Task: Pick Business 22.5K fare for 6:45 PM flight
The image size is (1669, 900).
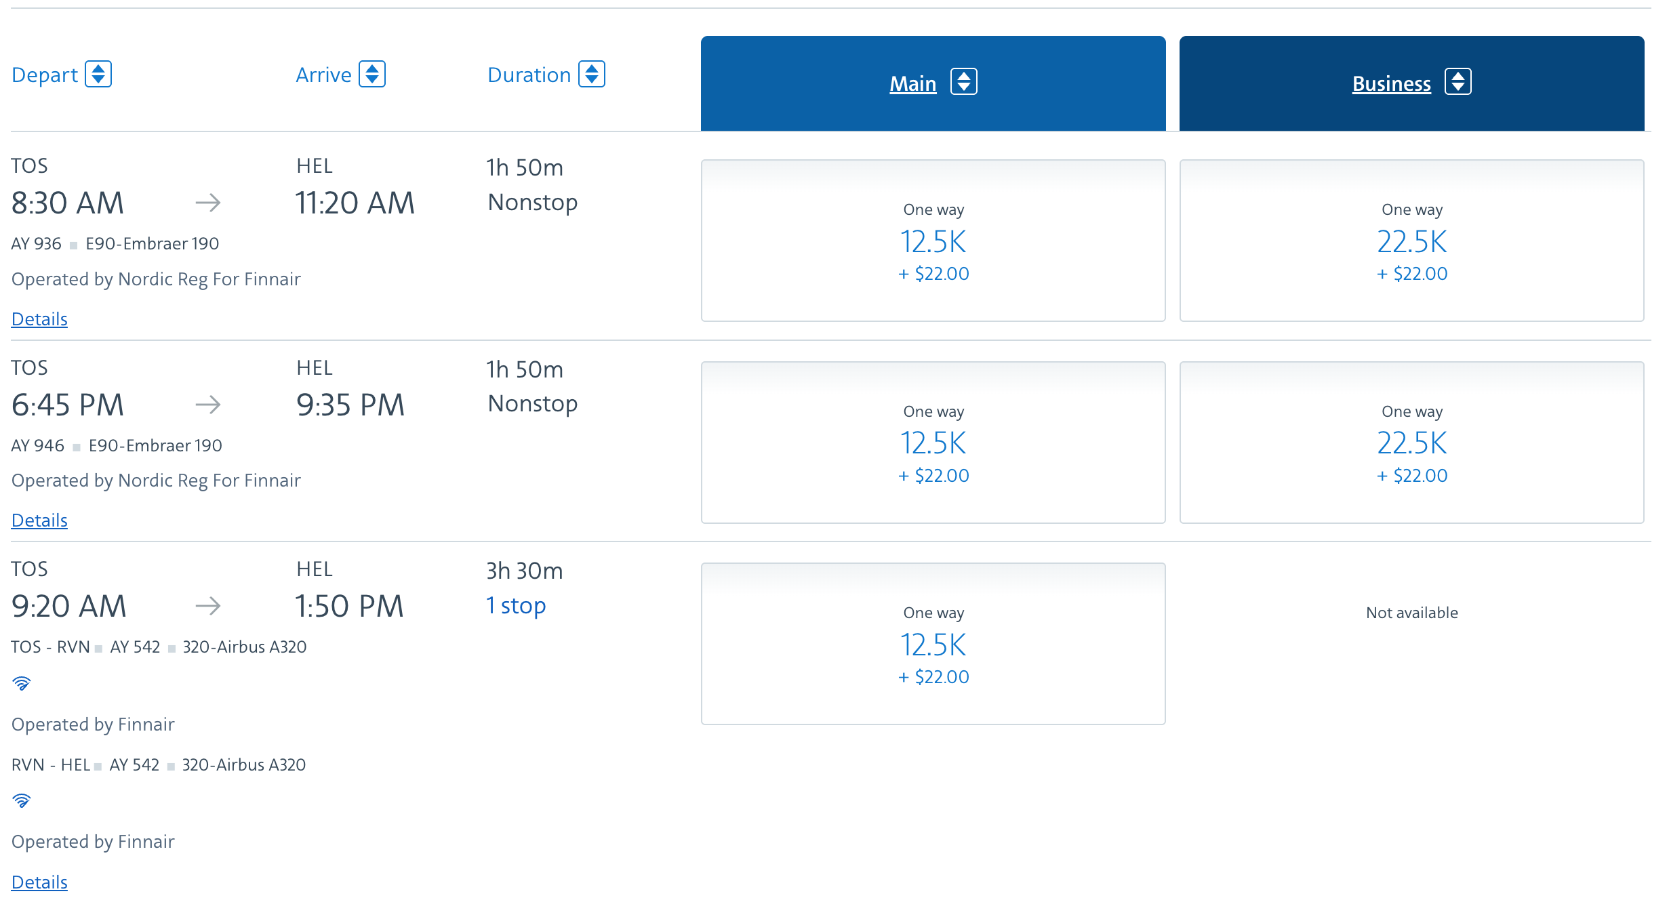Action: pos(1411,443)
